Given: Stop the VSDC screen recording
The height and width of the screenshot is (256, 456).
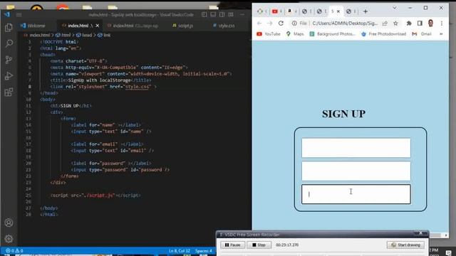Looking at the screenshot, I should tap(259, 245).
